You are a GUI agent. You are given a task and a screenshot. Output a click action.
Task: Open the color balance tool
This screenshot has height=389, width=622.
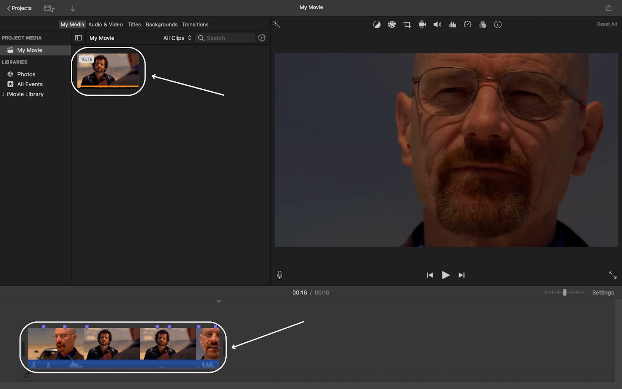[x=377, y=25]
